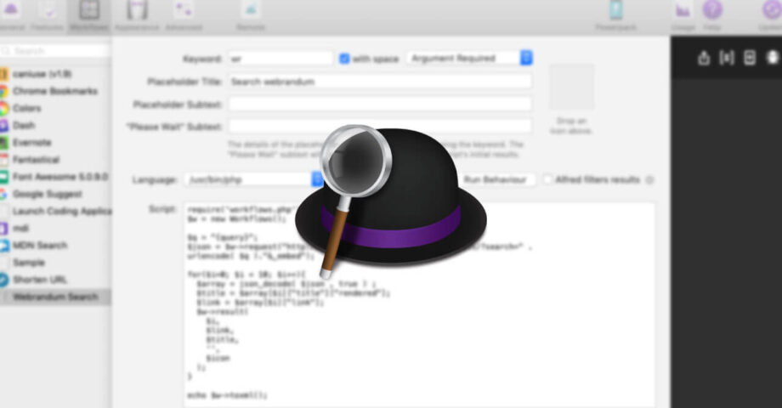Click info icon beside Alfred filters results
This screenshot has height=408, width=782.
tap(649, 179)
